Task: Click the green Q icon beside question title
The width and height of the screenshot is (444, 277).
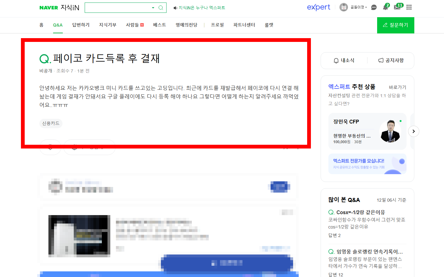Action: coord(45,59)
